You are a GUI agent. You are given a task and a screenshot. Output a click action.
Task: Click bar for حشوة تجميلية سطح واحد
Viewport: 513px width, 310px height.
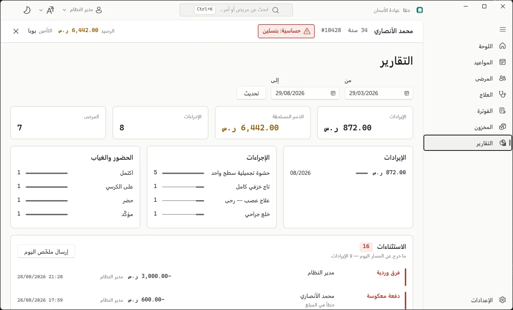pos(183,173)
